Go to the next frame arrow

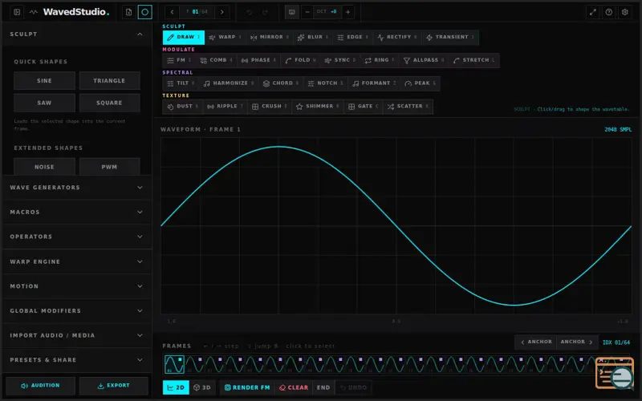tap(222, 12)
